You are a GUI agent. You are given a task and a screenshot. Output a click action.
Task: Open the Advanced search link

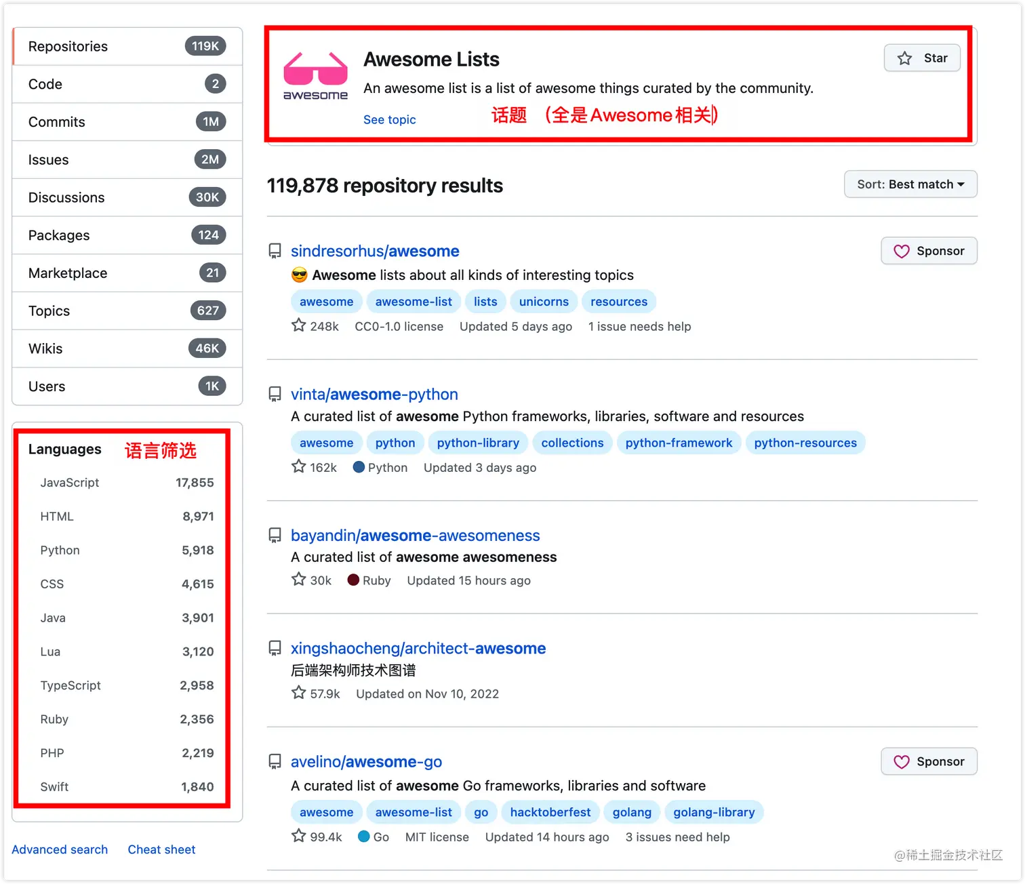click(x=60, y=849)
